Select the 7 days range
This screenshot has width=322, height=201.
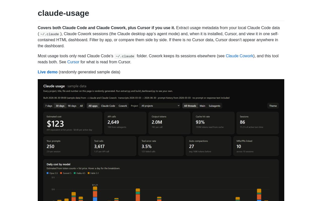(49, 106)
